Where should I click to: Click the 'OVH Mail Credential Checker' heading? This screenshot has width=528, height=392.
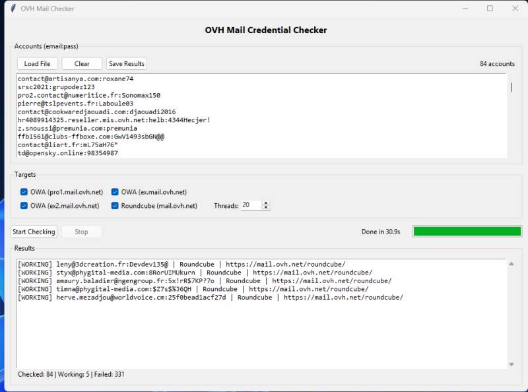pos(266,30)
